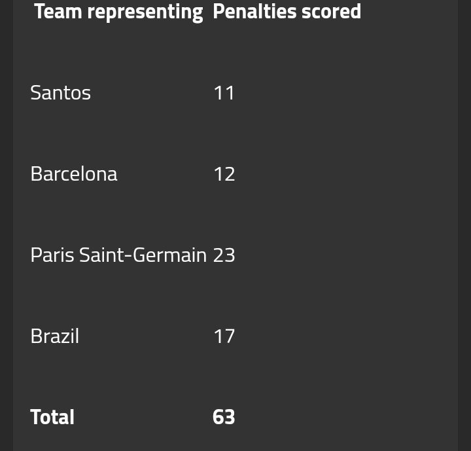Viewport: 471px width, 451px height.
Task: Click the word scored in header
Action: pos(331,11)
